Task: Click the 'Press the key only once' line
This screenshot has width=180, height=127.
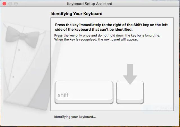Action: (107, 35)
